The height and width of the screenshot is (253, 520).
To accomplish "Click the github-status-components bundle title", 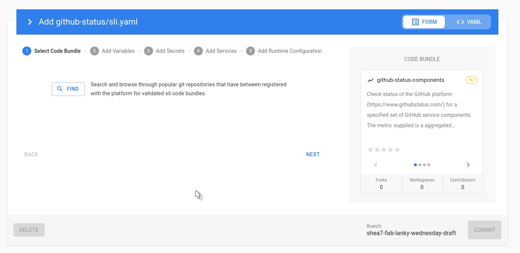I will tap(411, 80).
